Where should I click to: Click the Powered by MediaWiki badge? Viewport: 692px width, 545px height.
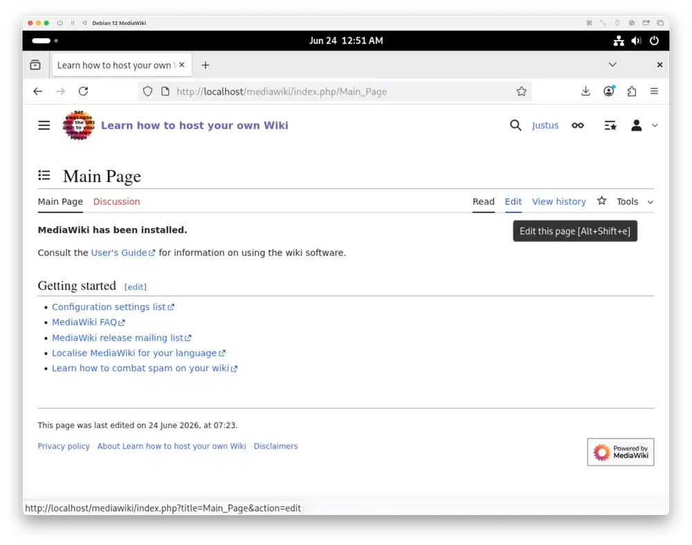tap(621, 452)
